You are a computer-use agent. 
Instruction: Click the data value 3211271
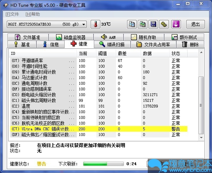[x=150, y=95]
